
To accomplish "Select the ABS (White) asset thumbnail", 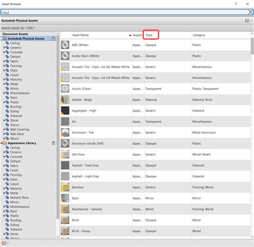I will coord(65,45).
